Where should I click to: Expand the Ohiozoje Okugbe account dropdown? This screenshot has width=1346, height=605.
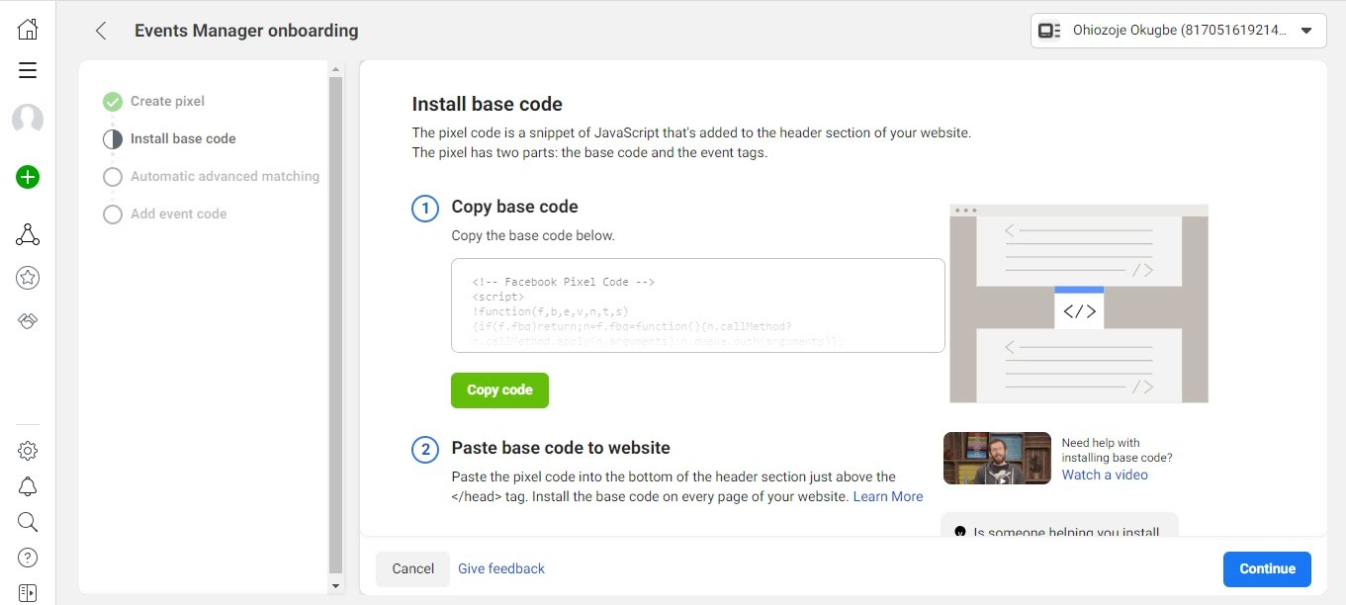[1178, 31]
